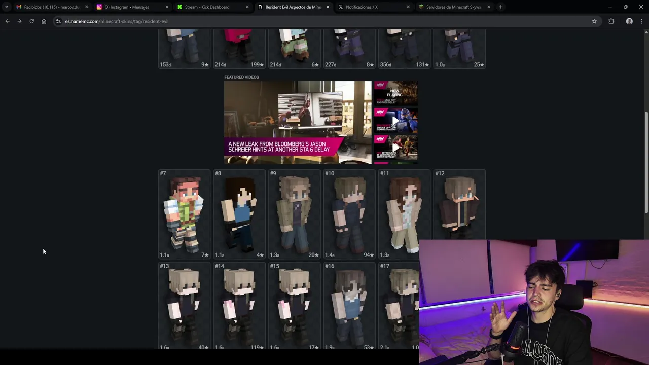Image resolution: width=649 pixels, height=365 pixels.
Task: Play the second video in featured playlist
Action: [x=396, y=121]
